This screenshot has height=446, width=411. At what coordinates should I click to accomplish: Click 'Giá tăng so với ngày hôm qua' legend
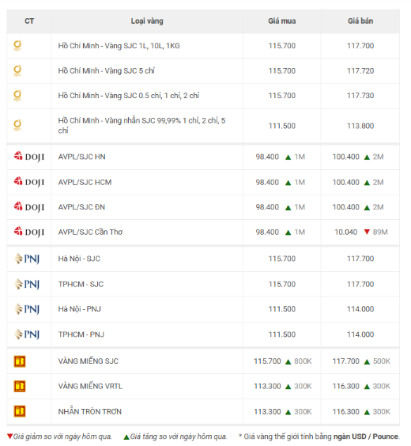coord(179,437)
